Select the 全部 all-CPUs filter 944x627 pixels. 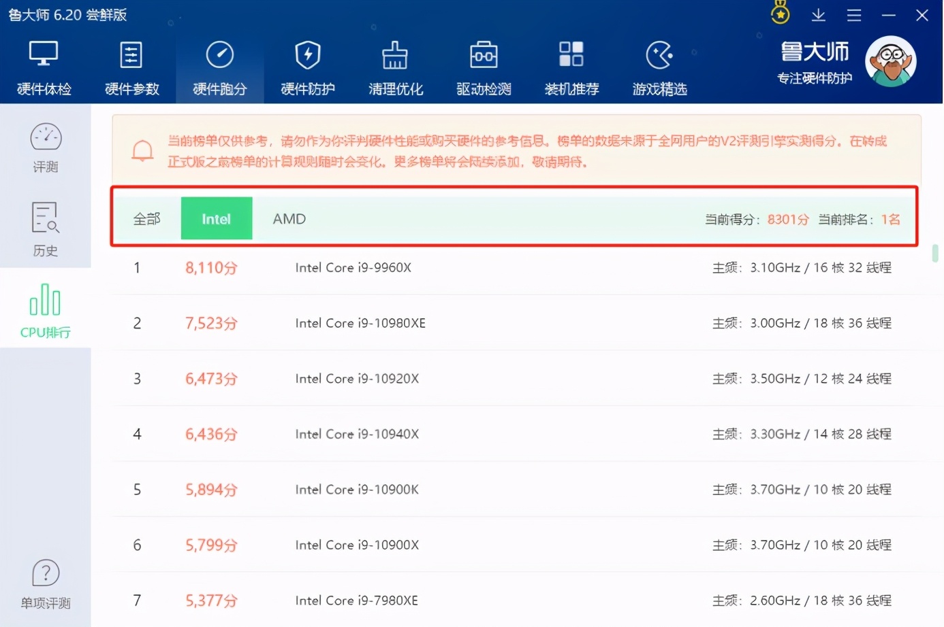point(146,218)
